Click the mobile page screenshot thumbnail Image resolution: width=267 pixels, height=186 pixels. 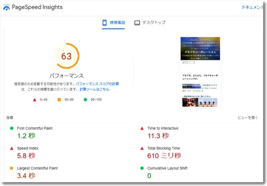[x=200, y=72]
